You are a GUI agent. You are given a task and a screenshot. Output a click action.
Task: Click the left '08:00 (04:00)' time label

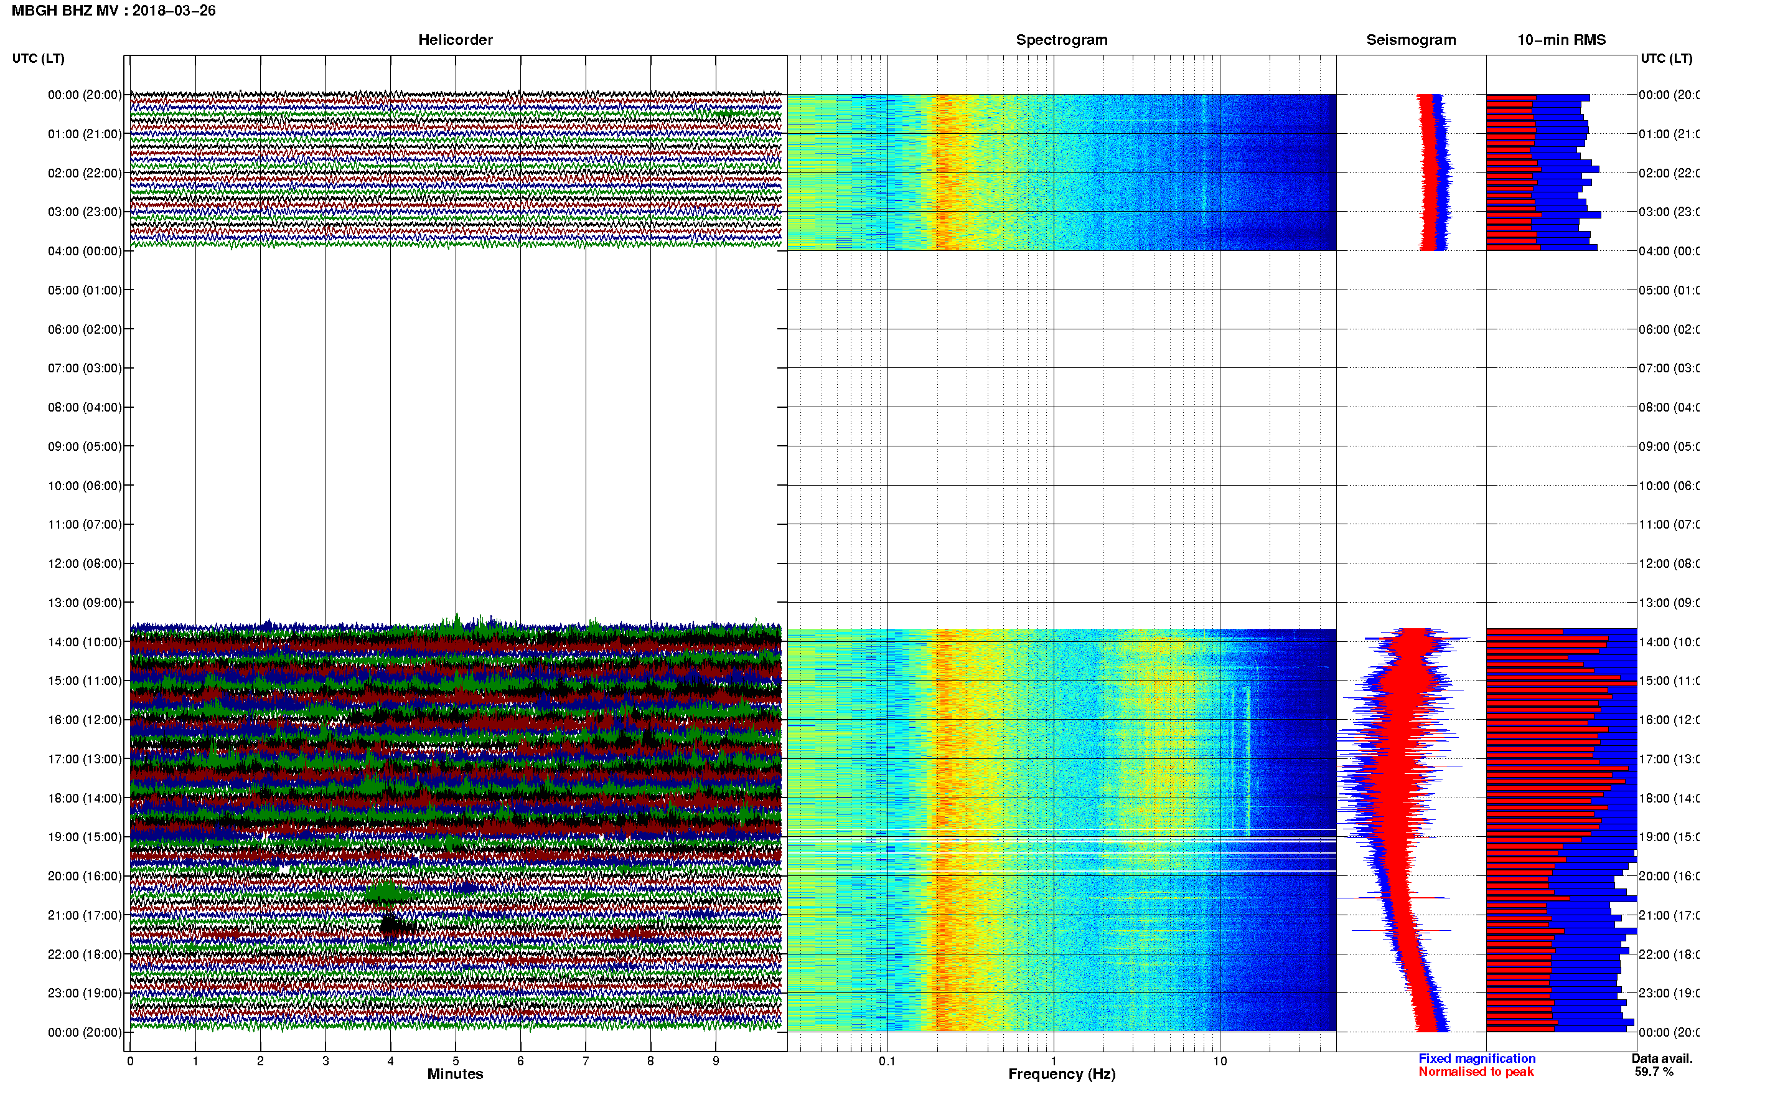pos(85,407)
